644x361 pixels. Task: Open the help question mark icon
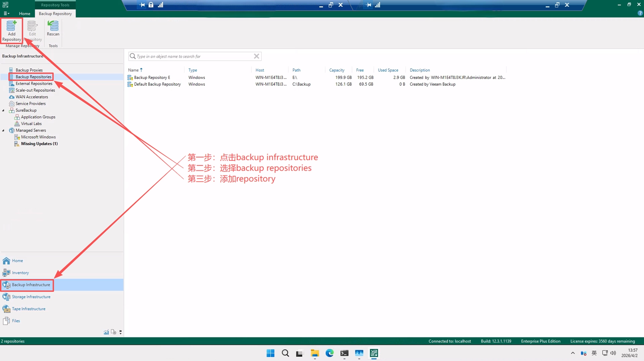coord(640,13)
